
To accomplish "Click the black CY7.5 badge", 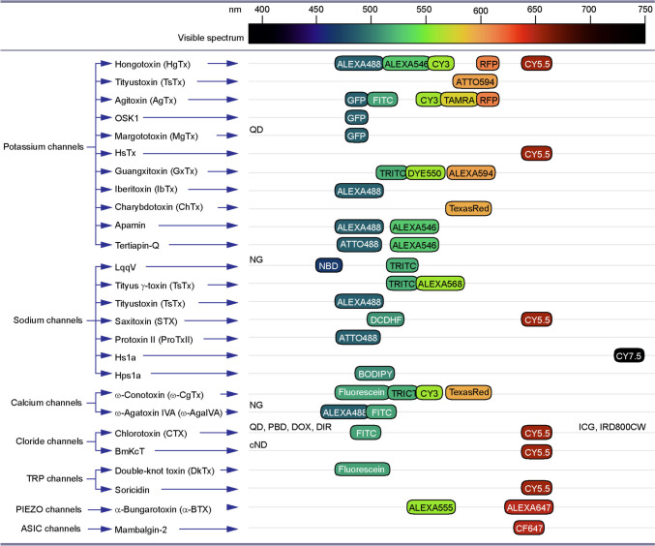I will [629, 356].
